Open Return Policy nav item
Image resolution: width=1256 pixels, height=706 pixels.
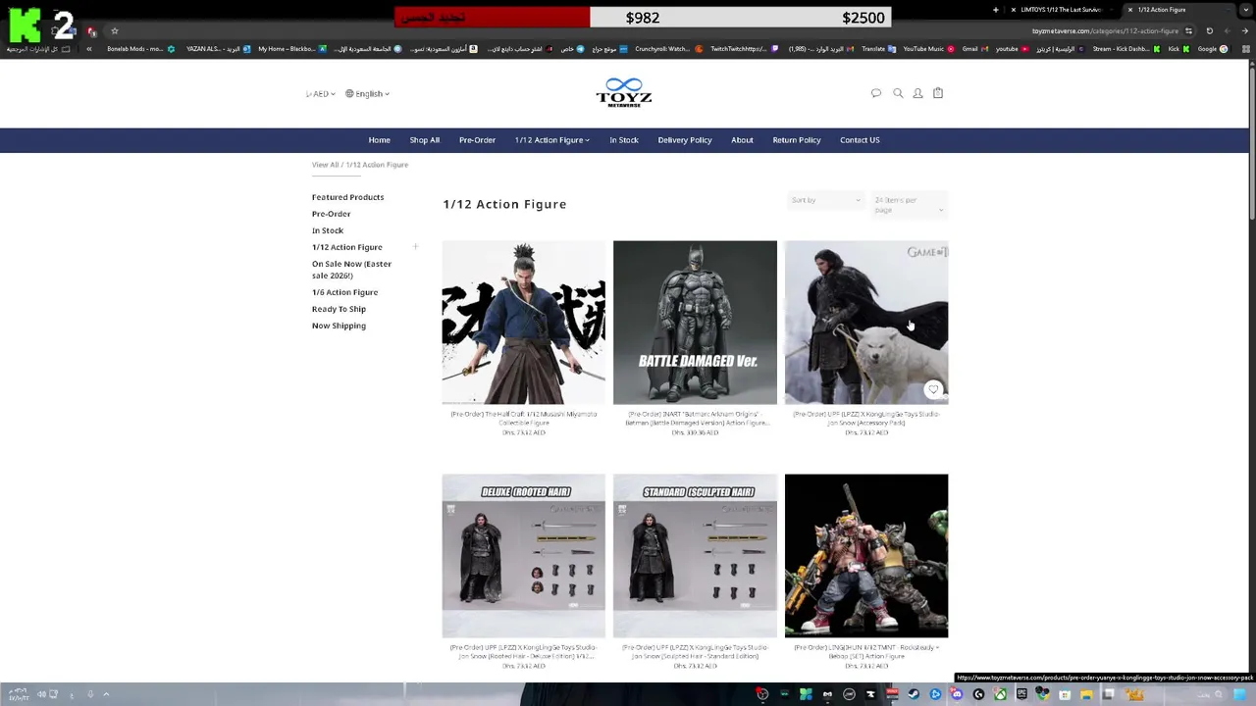tap(797, 140)
